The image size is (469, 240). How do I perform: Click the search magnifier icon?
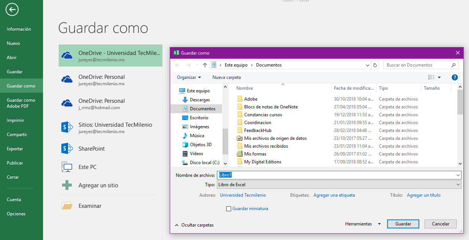tap(453, 65)
